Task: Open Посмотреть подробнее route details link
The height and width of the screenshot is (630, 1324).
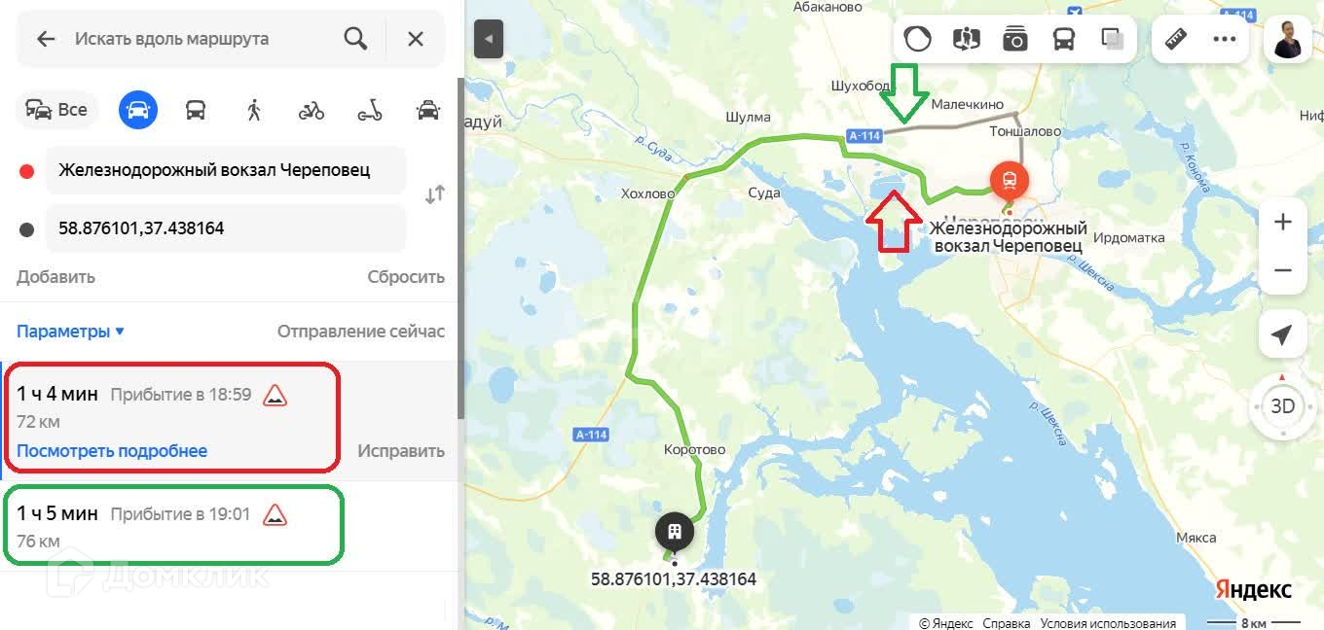Action: 112,451
